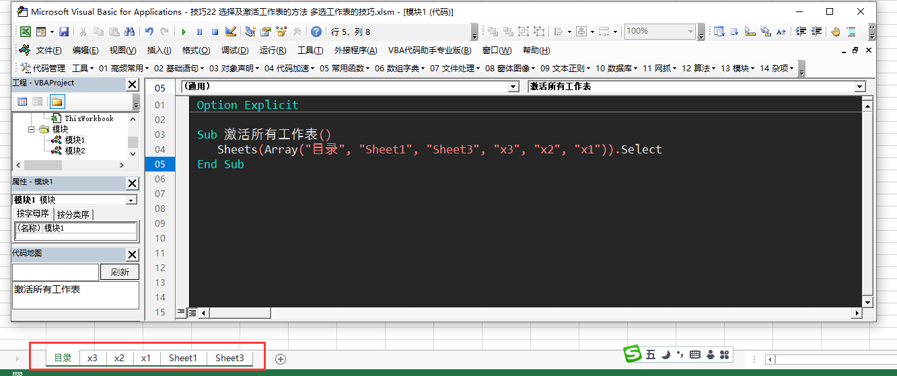897x376 pixels.
Task: Select ThisWorkbook in the project tree
Action: [89, 118]
